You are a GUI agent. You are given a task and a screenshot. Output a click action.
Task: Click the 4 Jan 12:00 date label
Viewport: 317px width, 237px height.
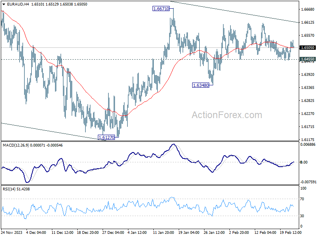[137, 232]
